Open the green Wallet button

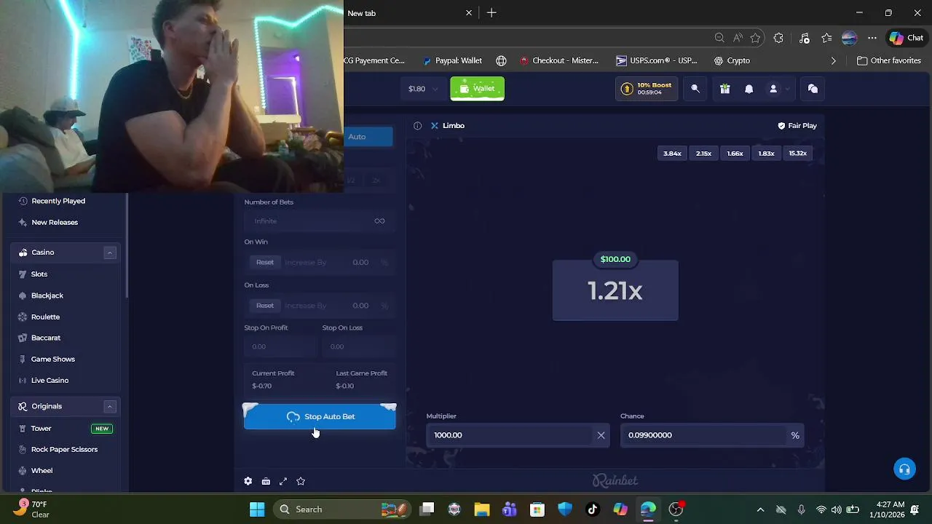[477, 89]
